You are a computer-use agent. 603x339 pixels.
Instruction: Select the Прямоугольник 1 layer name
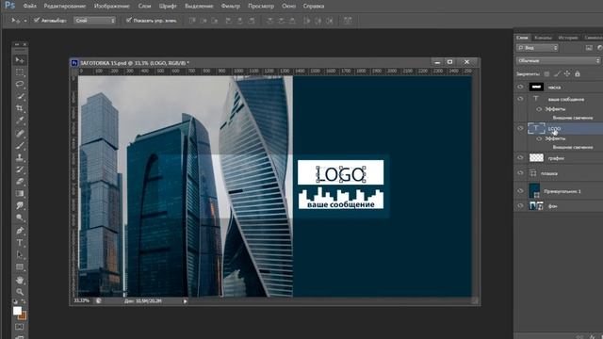(562, 191)
